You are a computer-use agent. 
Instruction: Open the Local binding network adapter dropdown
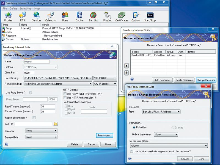pyautogui.click(x=58, y=78)
